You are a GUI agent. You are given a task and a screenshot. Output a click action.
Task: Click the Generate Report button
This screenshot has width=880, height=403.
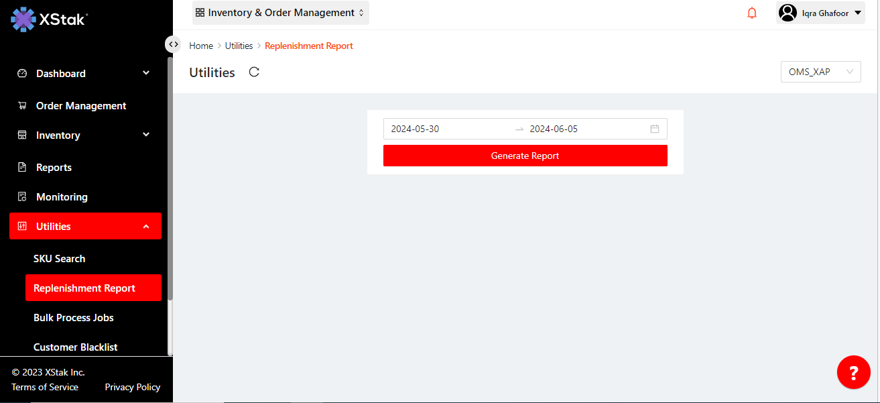point(525,156)
